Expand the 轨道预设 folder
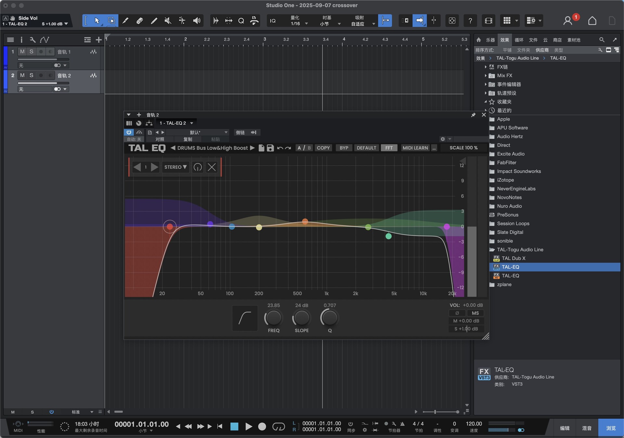The height and width of the screenshot is (438, 624). [486, 93]
